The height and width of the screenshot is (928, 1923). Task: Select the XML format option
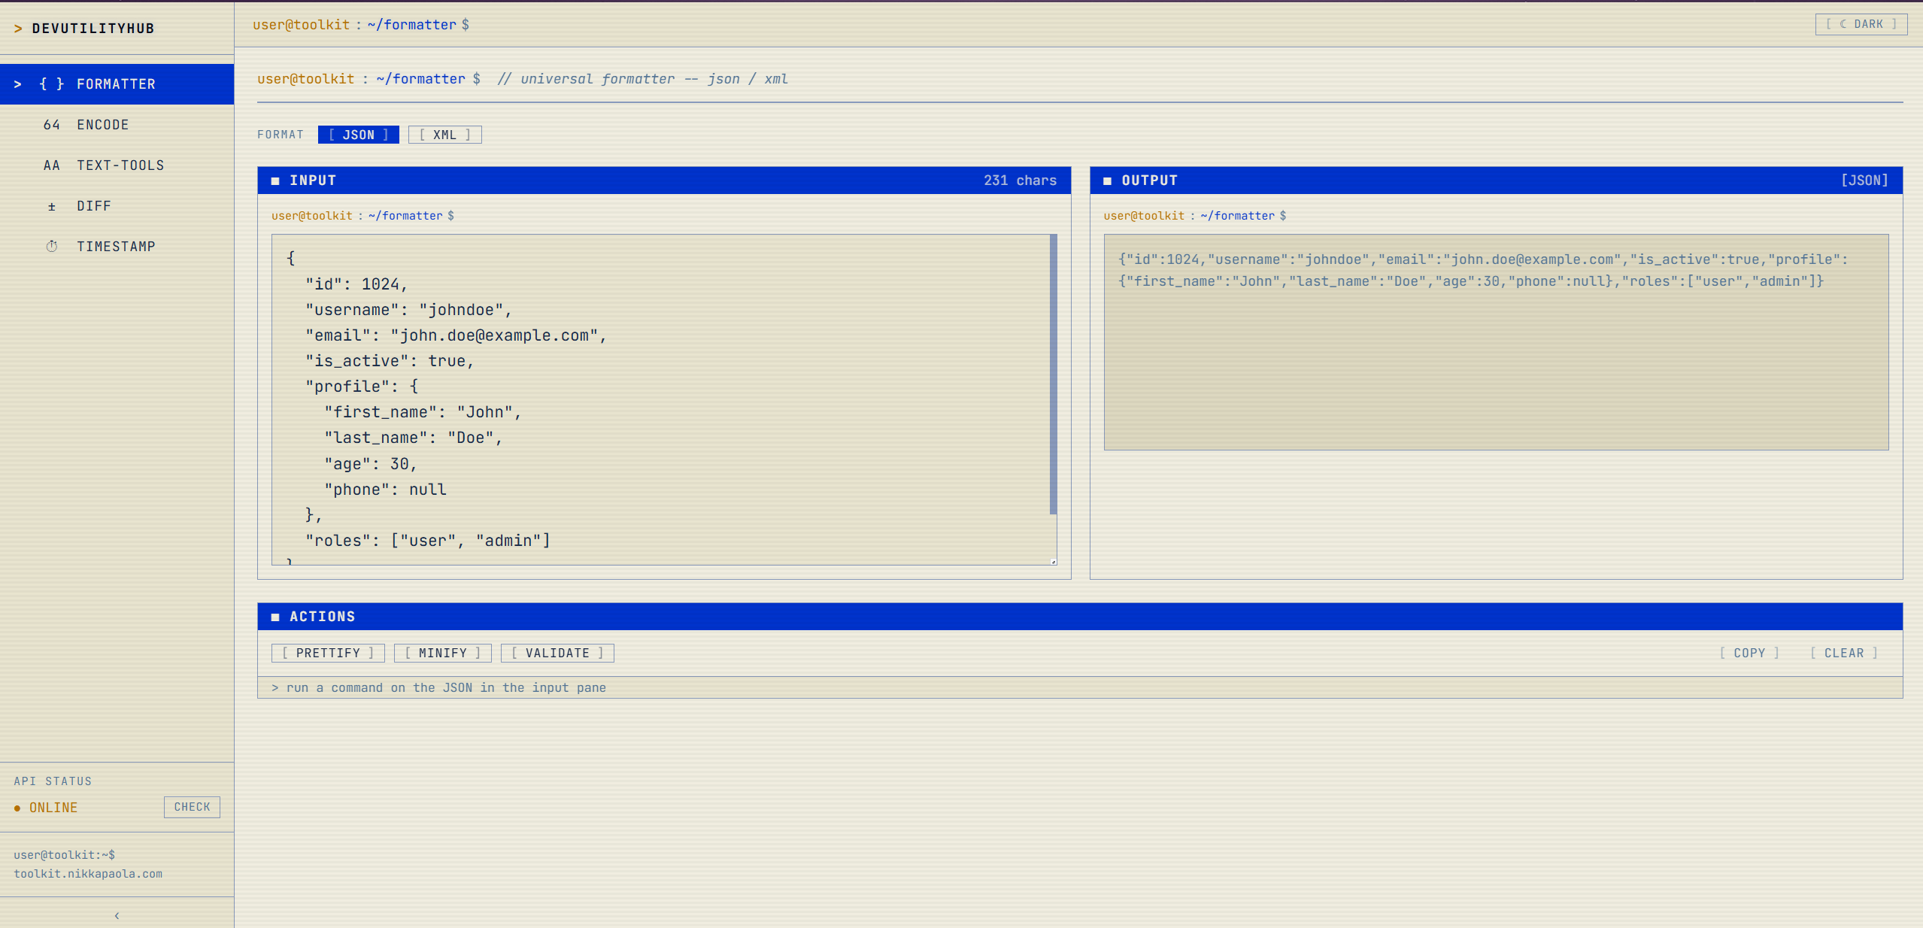[444, 135]
